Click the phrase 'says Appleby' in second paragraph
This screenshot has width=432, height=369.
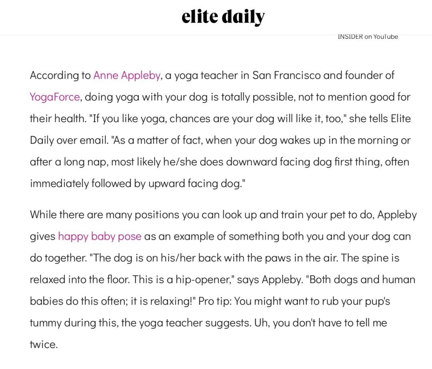269,280
